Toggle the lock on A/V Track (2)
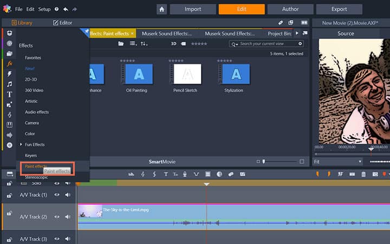This screenshot has width=390, height=244. 9,213
